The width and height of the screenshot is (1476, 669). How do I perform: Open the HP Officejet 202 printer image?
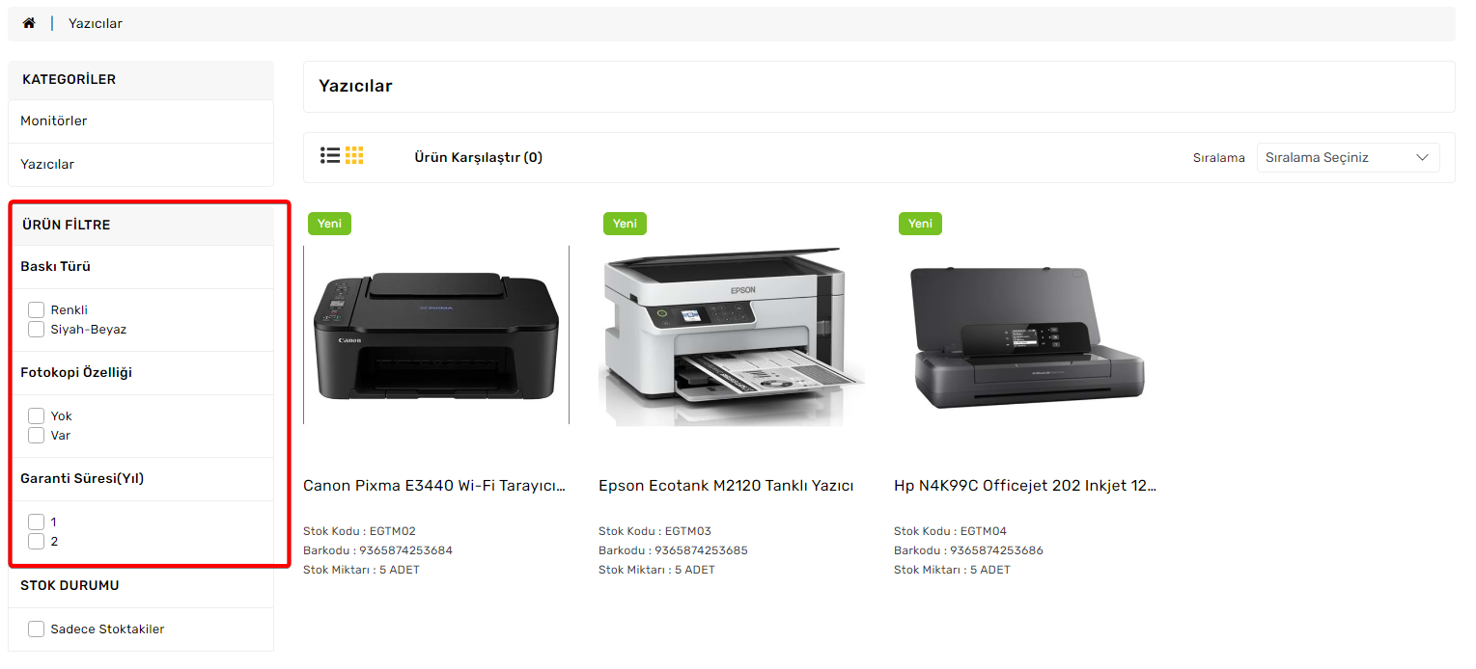[1027, 334]
